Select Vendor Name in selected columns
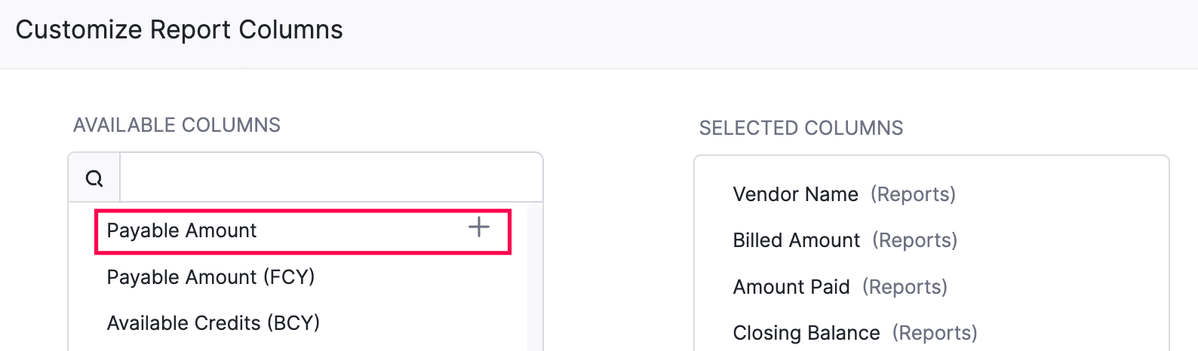Viewport: 1198px width, 351px height. (x=795, y=194)
